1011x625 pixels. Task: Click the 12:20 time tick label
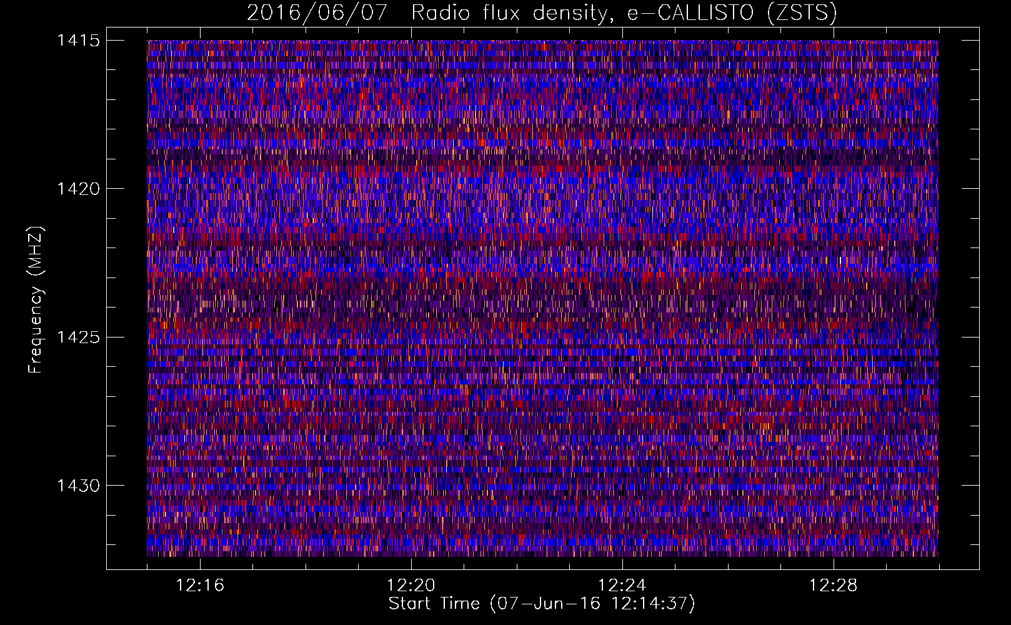411,586
